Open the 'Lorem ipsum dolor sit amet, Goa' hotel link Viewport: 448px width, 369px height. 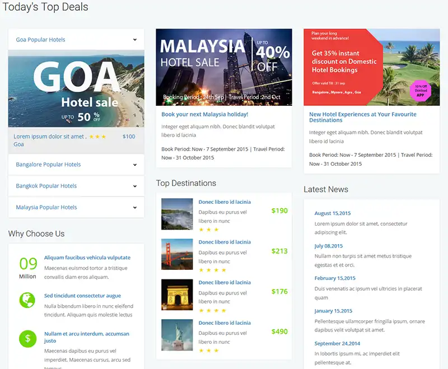point(50,140)
